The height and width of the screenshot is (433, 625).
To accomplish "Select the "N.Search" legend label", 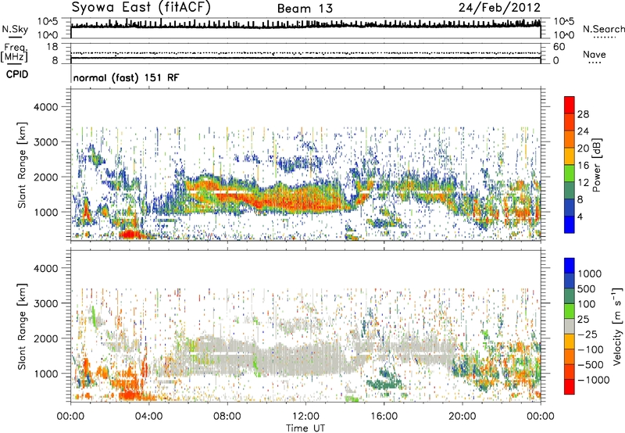I will tap(603, 29).
